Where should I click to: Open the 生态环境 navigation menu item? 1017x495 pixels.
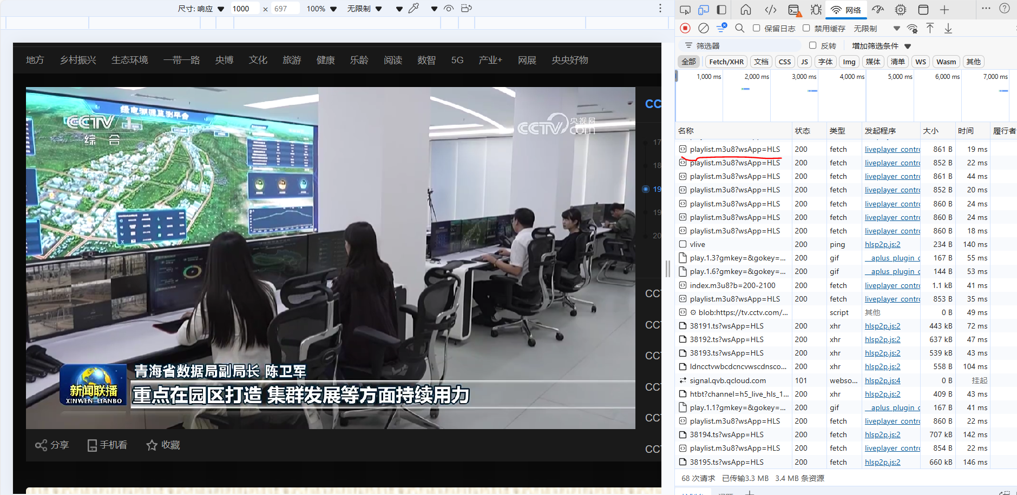pyautogui.click(x=130, y=60)
